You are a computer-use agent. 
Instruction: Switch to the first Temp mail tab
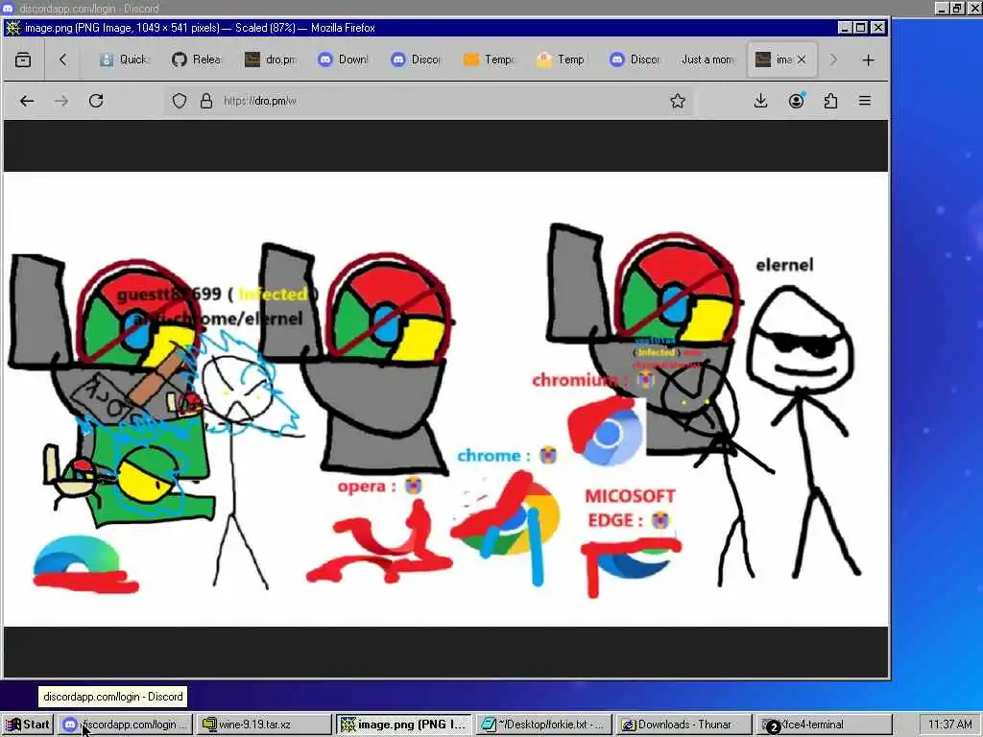489,59
